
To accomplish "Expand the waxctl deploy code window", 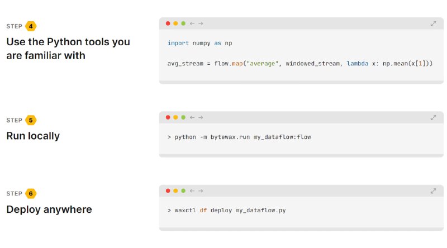I will tap(433, 190).
